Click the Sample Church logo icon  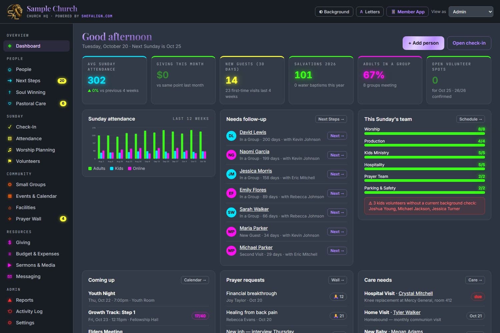click(15, 12)
